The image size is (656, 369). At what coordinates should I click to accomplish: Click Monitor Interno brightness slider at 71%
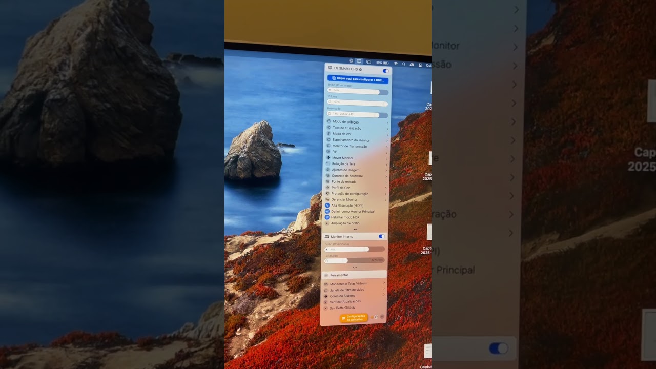click(355, 249)
